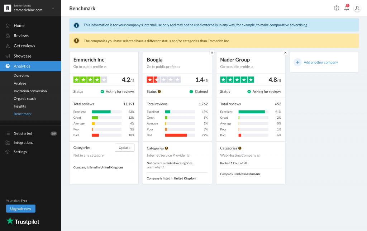Click the Showcase megaphone icon
This screenshot has height=231, width=367.
coord(8,56)
